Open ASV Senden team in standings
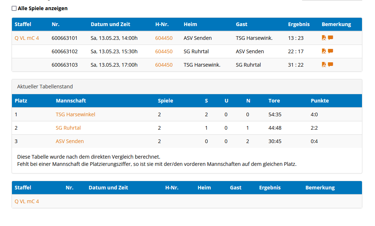 (x=69, y=141)
